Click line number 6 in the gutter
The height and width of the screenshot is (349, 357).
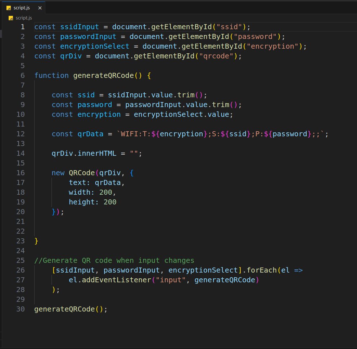pyautogui.click(x=23, y=75)
